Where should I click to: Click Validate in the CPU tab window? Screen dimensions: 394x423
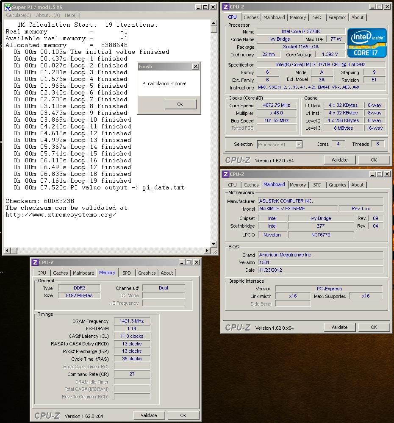tap(339, 160)
